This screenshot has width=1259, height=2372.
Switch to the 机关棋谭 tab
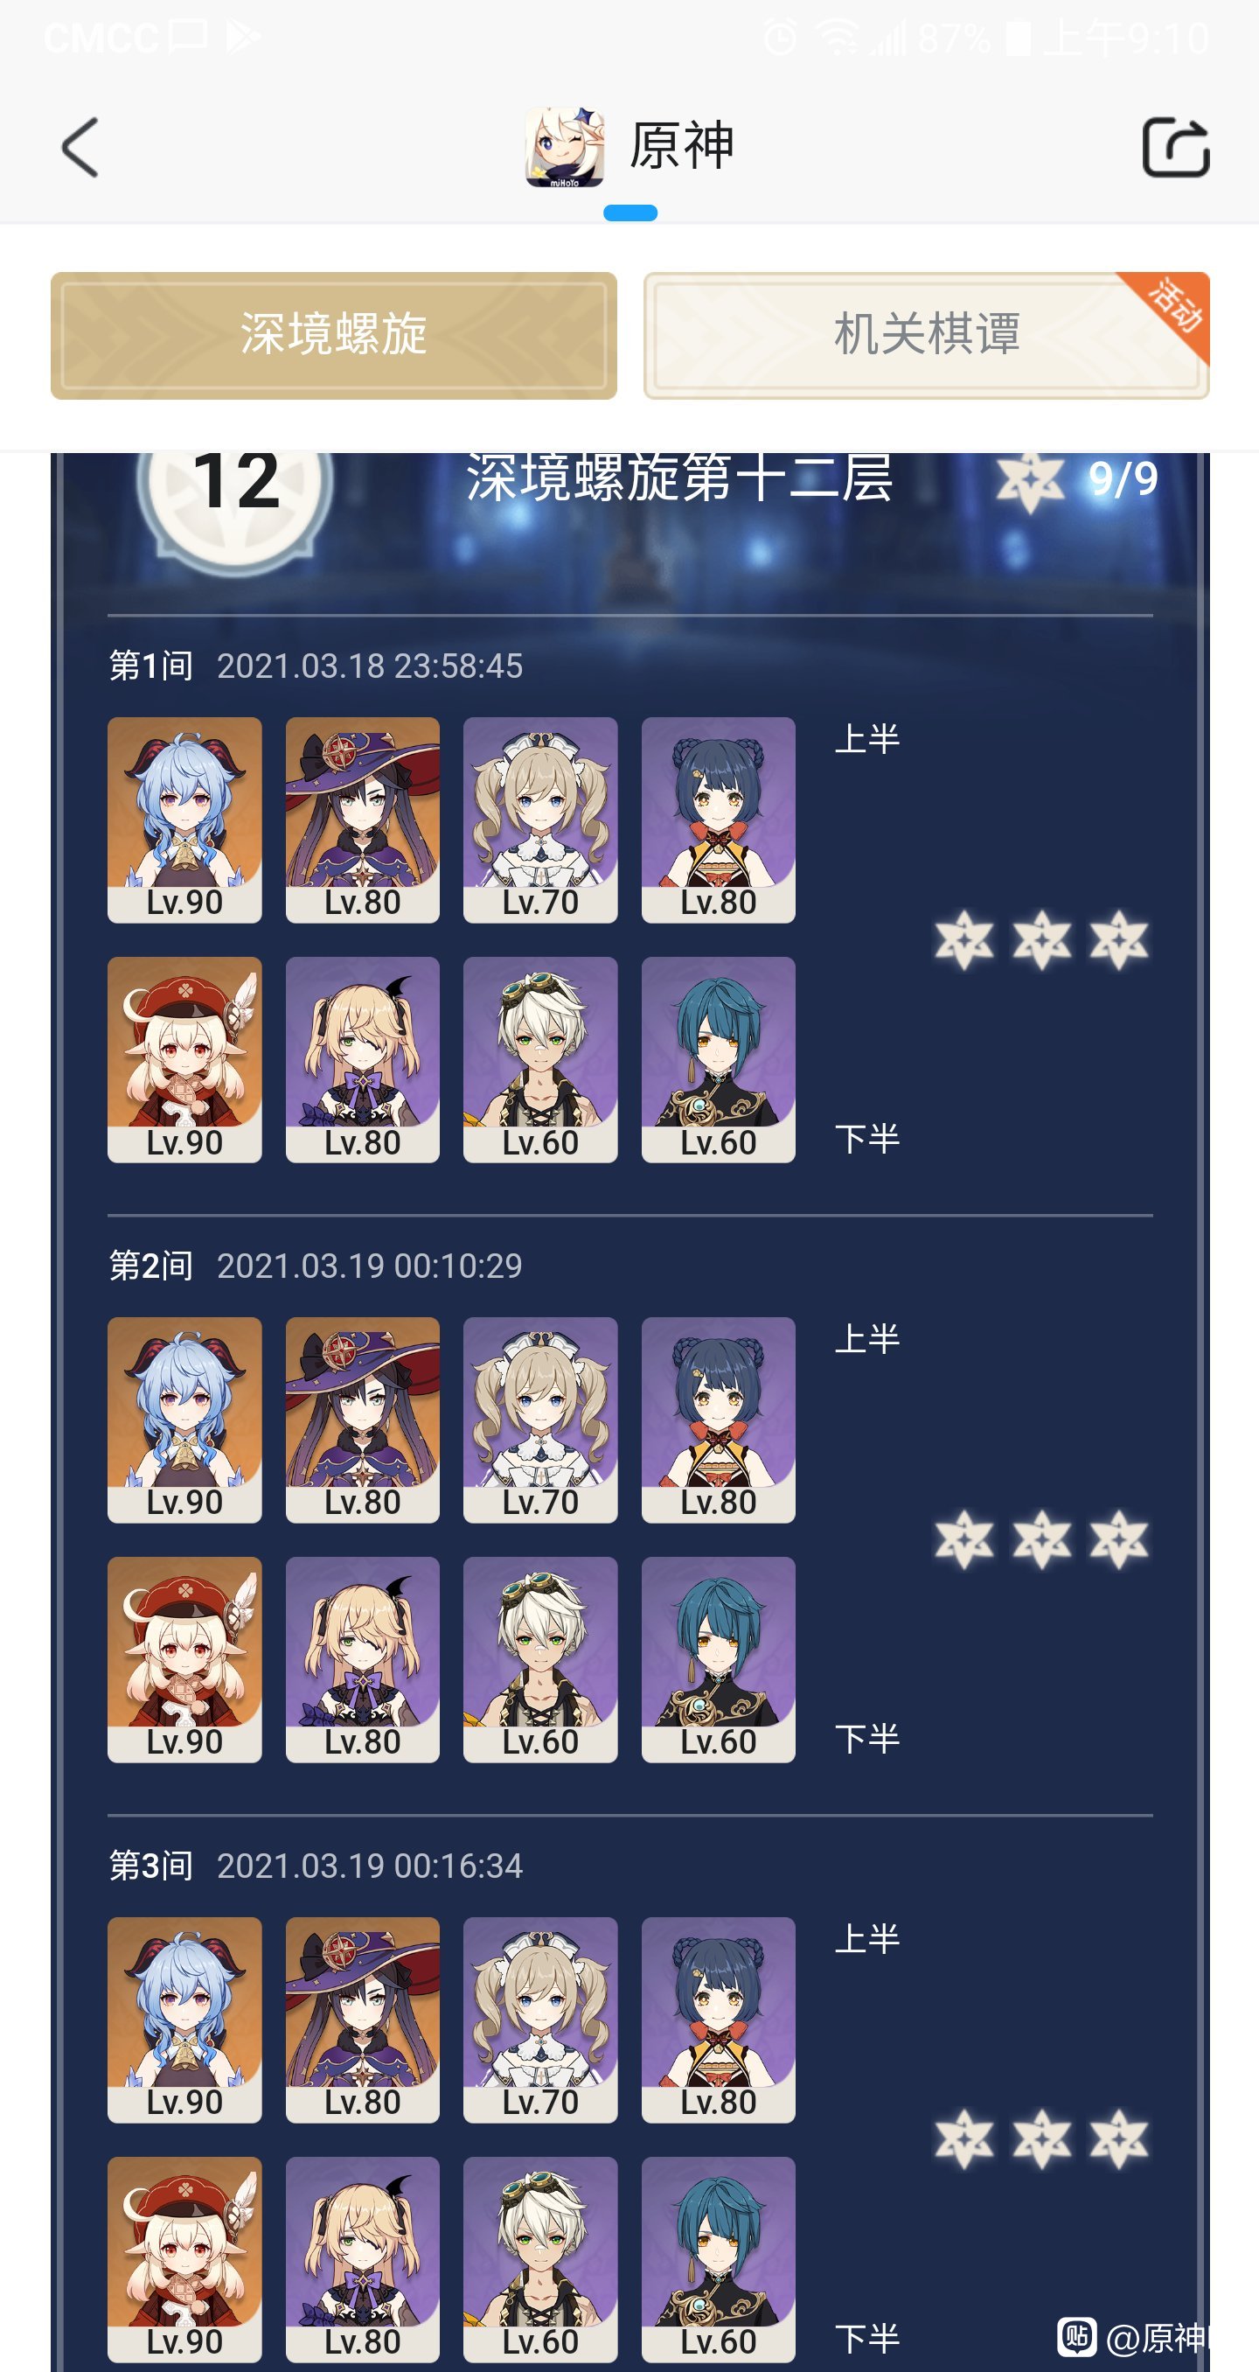pyautogui.click(x=926, y=335)
